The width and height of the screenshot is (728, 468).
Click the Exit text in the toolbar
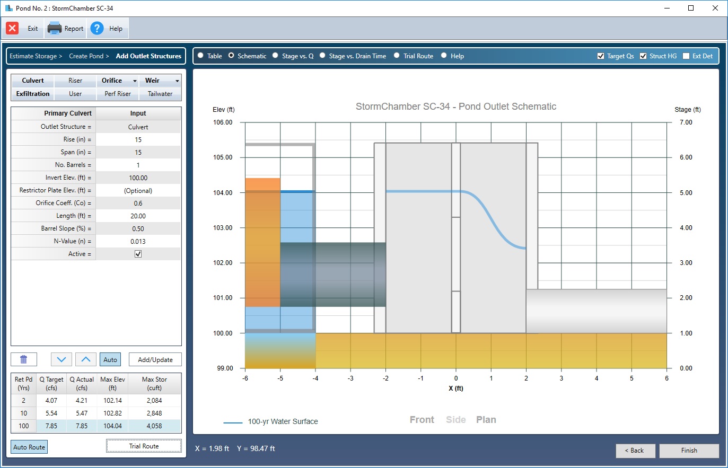point(33,29)
